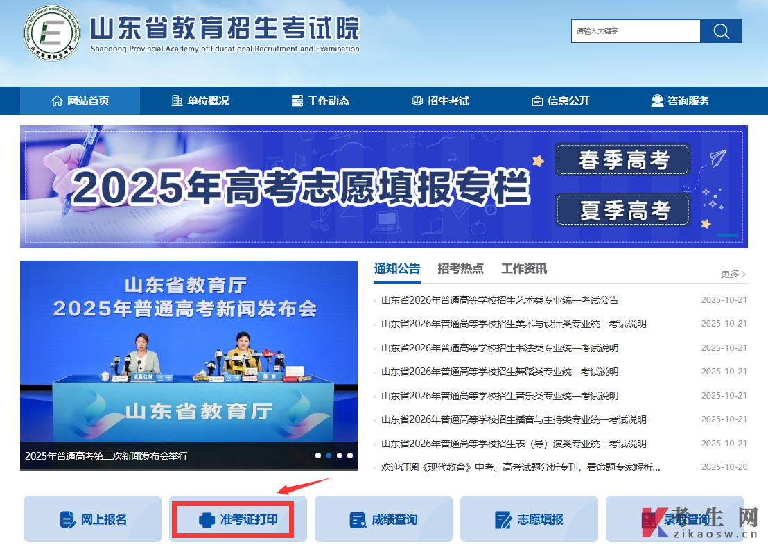Click the building icon beside 单位概况
768x547 pixels.
pos(177,101)
